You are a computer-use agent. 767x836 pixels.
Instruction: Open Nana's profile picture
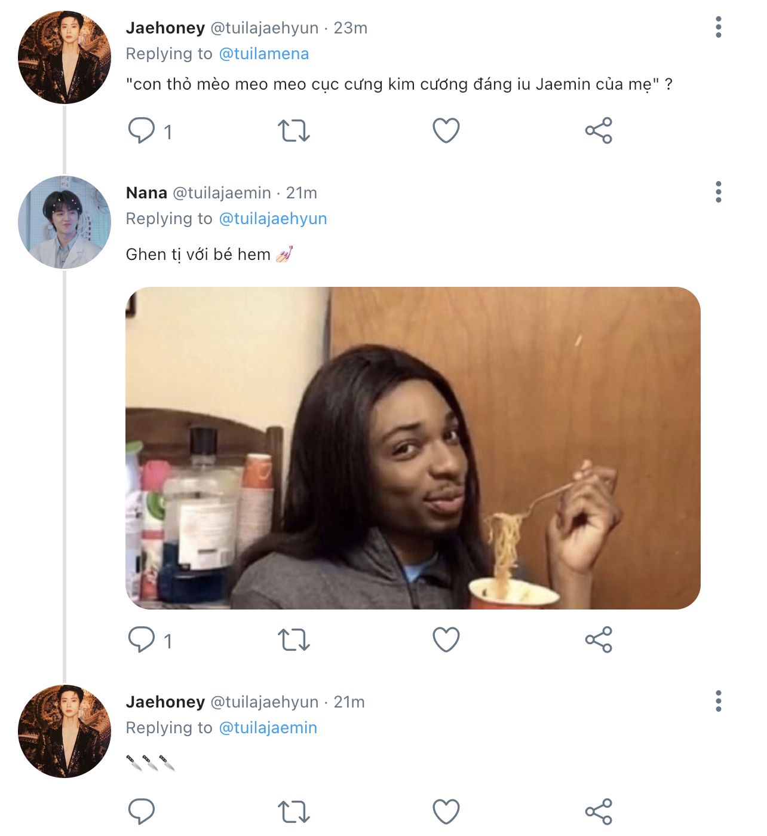(65, 222)
